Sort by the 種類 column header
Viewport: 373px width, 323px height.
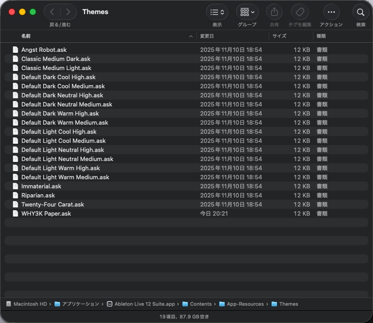click(321, 36)
